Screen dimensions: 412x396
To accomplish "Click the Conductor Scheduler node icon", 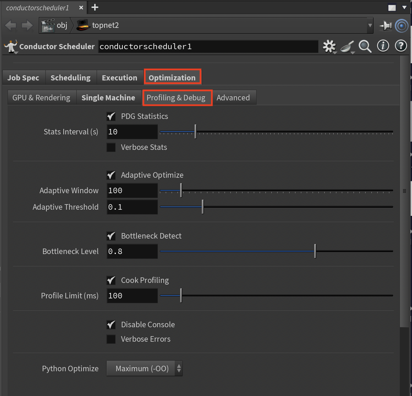I will pyautogui.click(x=11, y=46).
